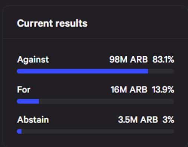Click the right end of the Against fill
The width and height of the screenshot is (188, 147).
[x=147, y=71]
